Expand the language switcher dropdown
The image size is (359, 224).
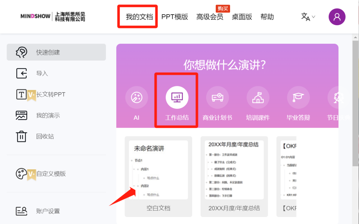point(308,17)
